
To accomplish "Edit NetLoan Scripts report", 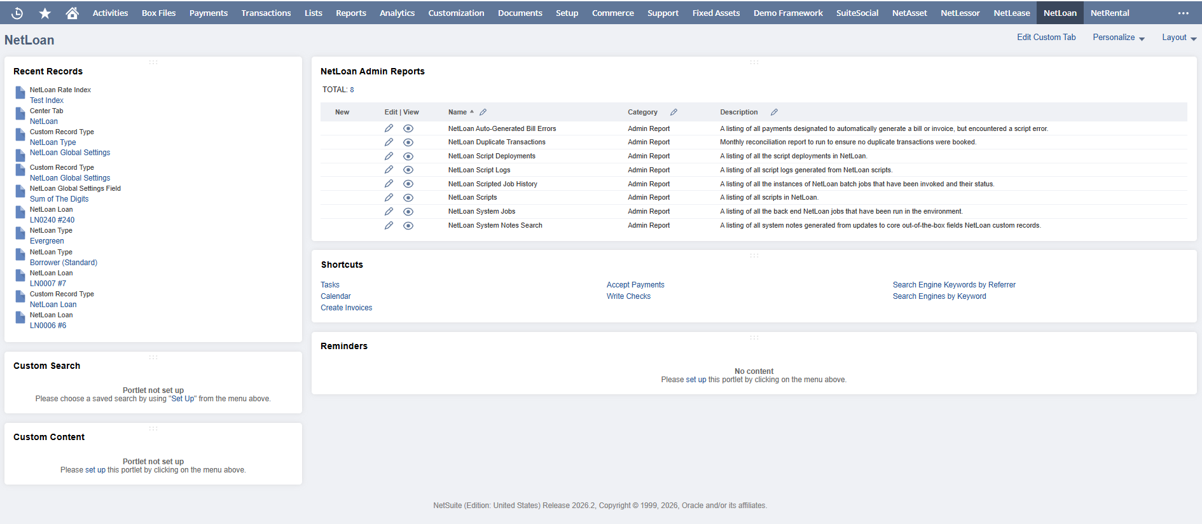I will 389,198.
